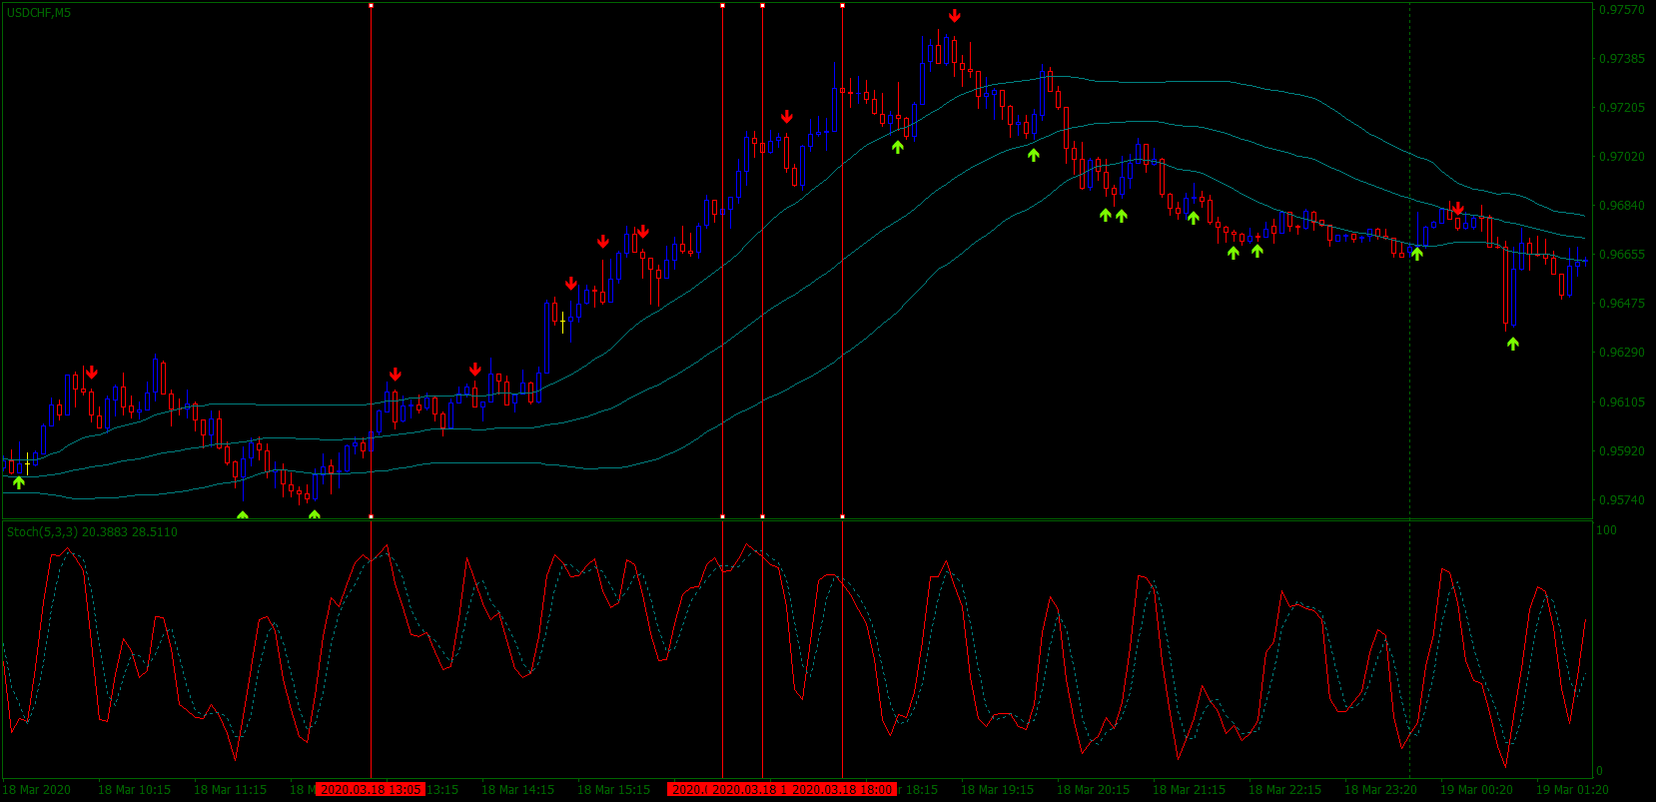Click the red sell arrow above the highest candle
The height and width of the screenshot is (802, 1656).
click(955, 16)
